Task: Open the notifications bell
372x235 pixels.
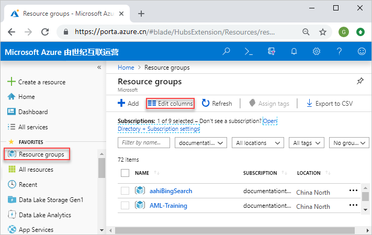Action: click(x=294, y=51)
